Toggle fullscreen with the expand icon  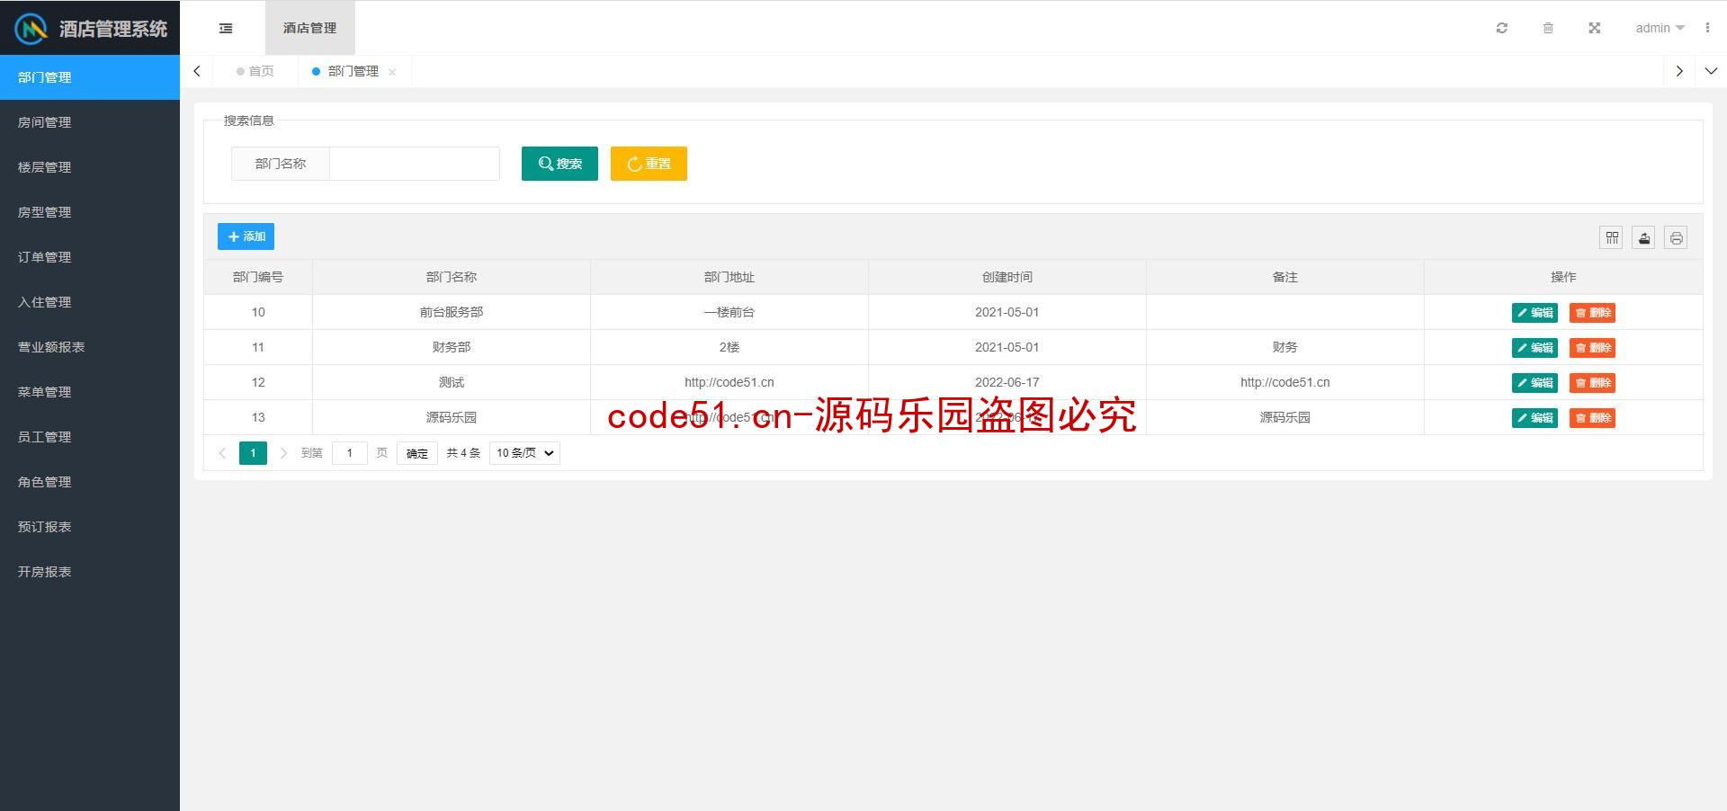[1594, 28]
